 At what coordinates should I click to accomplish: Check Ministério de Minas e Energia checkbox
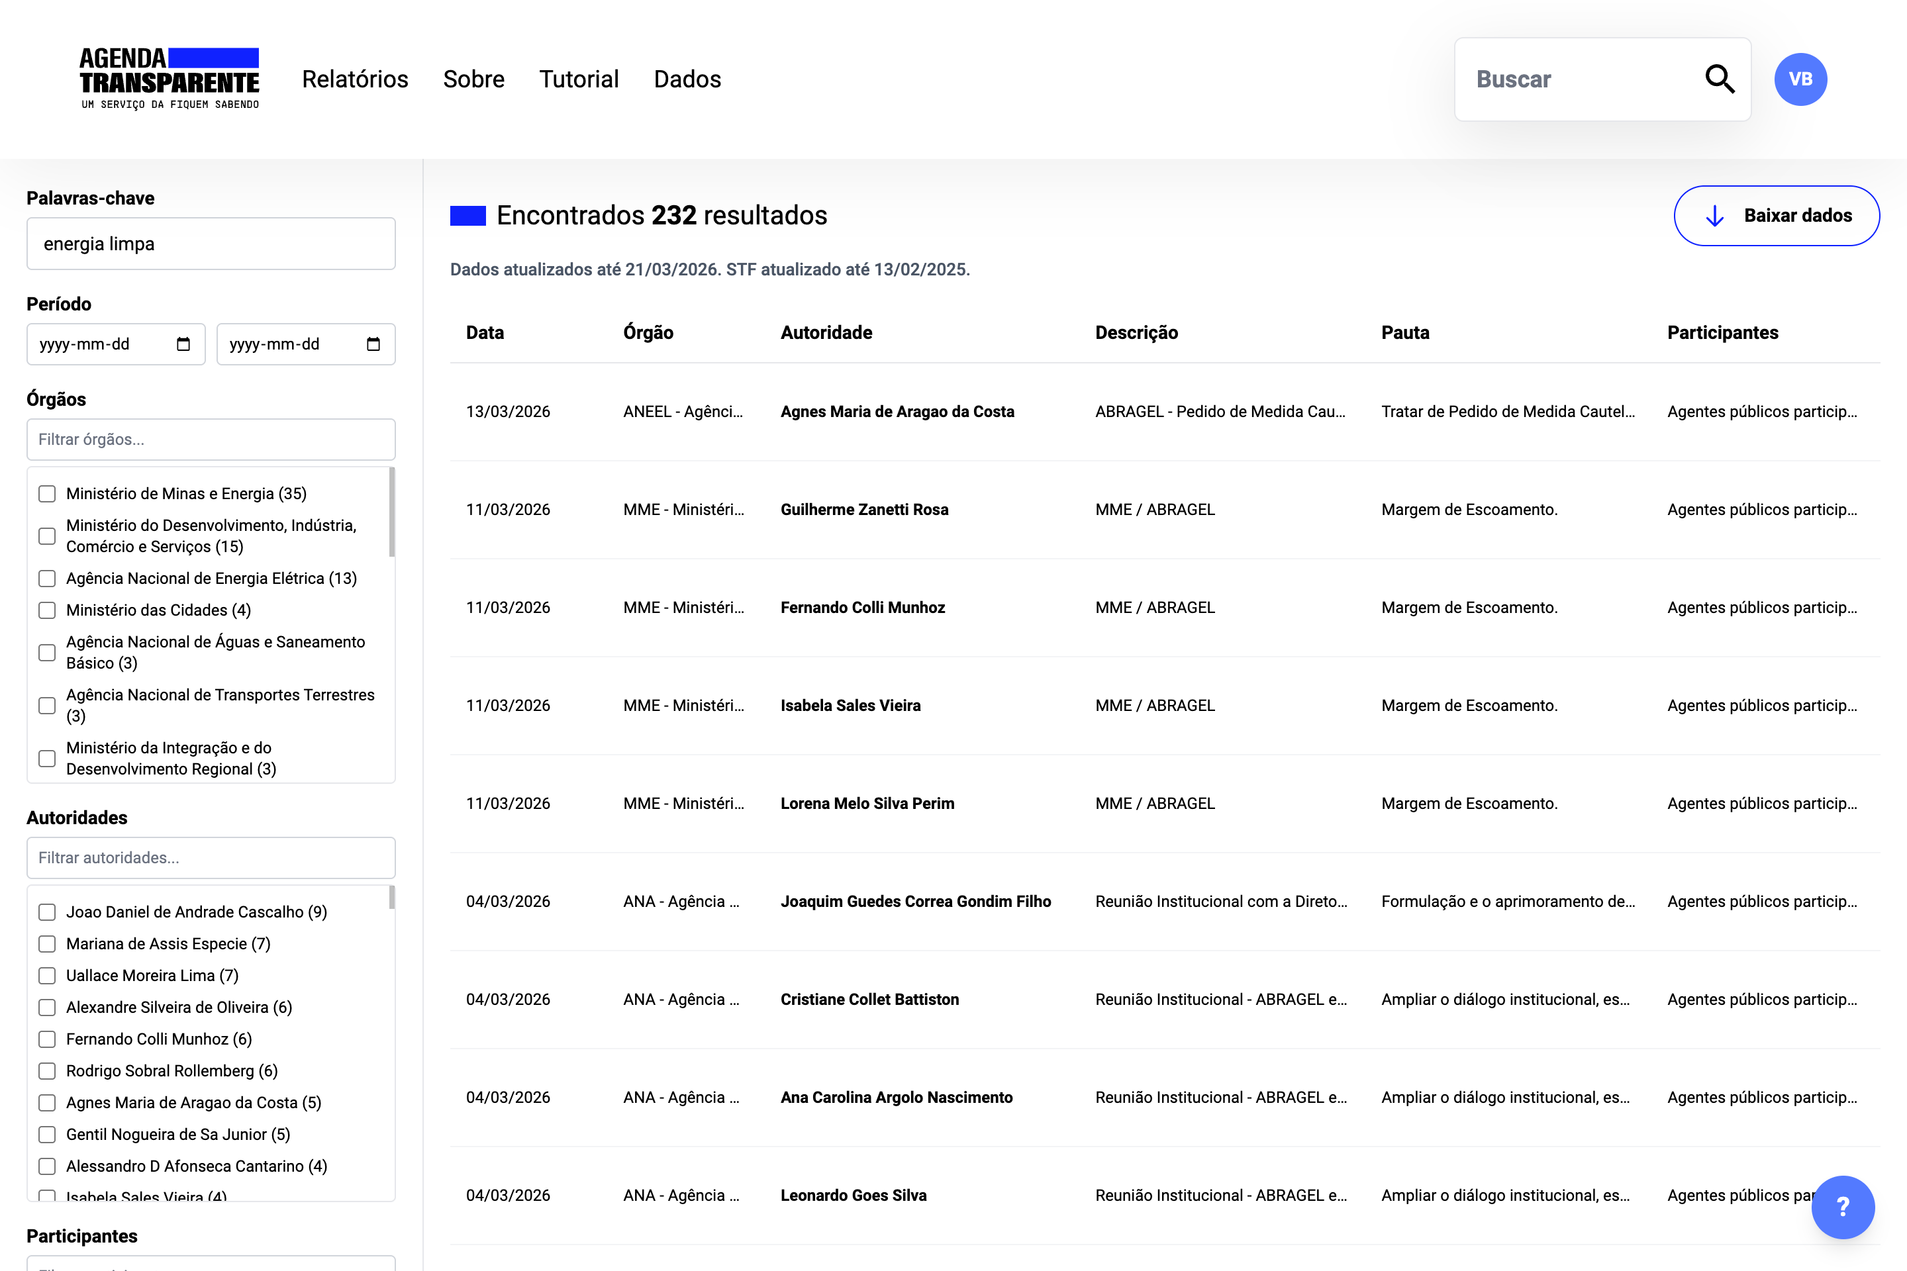(47, 494)
